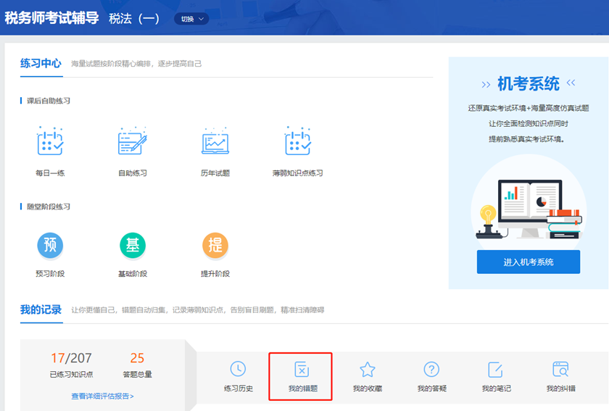
Task: Open the 我的笔记 edit icon
Action: 496,369
